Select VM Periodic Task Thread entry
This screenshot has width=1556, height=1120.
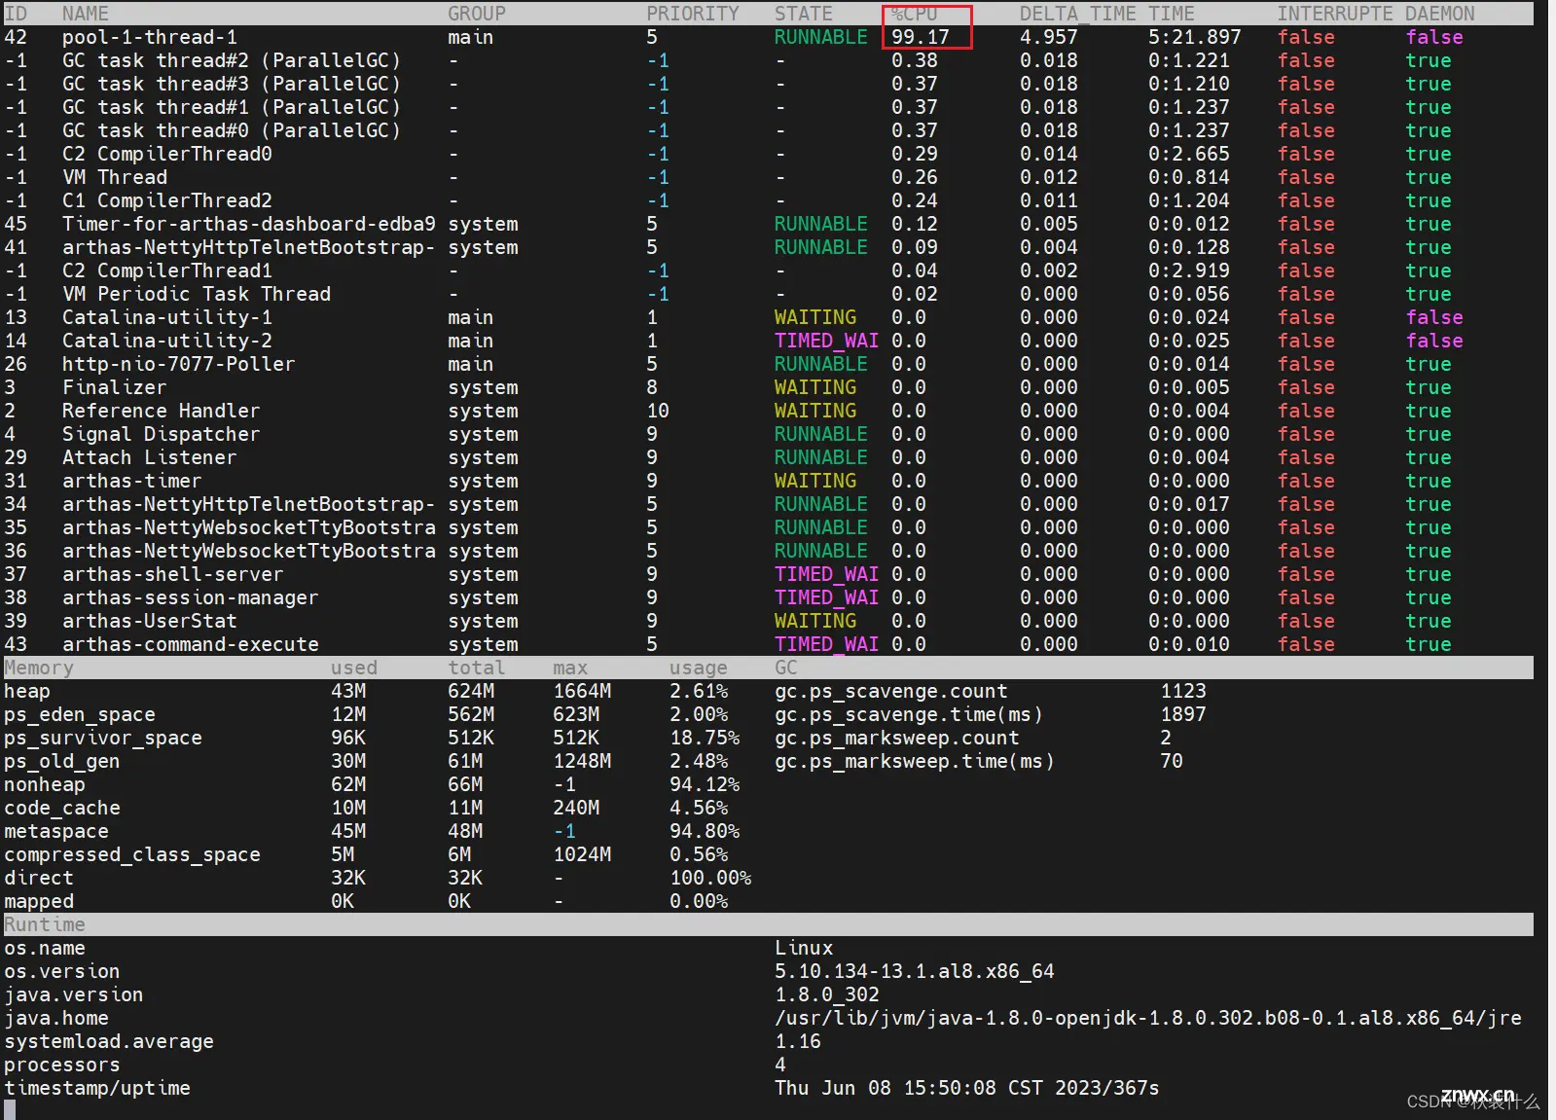[x=197, y=294]
